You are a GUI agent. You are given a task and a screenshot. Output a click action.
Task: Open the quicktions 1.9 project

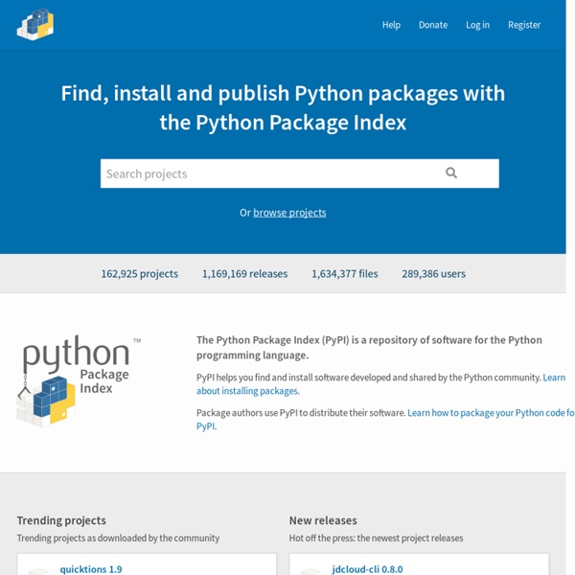pos(91,569)
